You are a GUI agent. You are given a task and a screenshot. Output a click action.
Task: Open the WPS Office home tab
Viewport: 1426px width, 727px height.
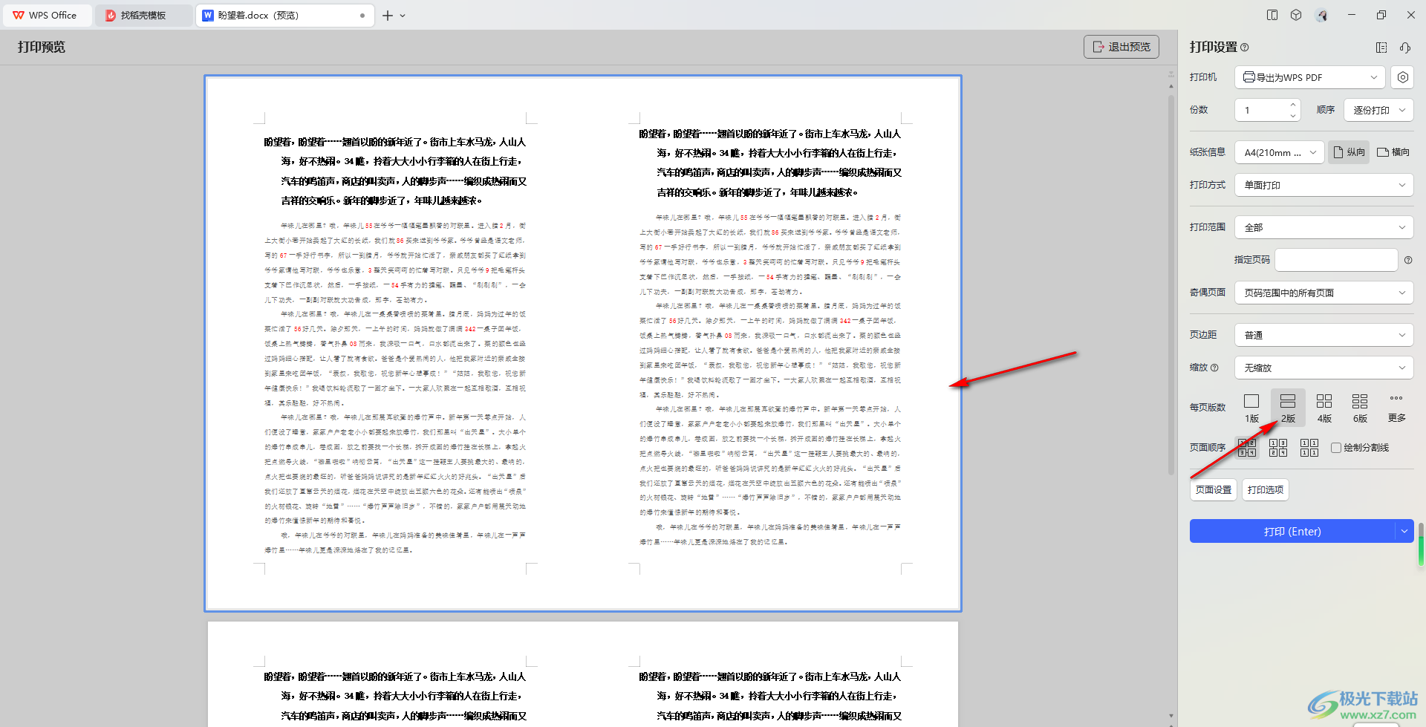tap(46, 16)
